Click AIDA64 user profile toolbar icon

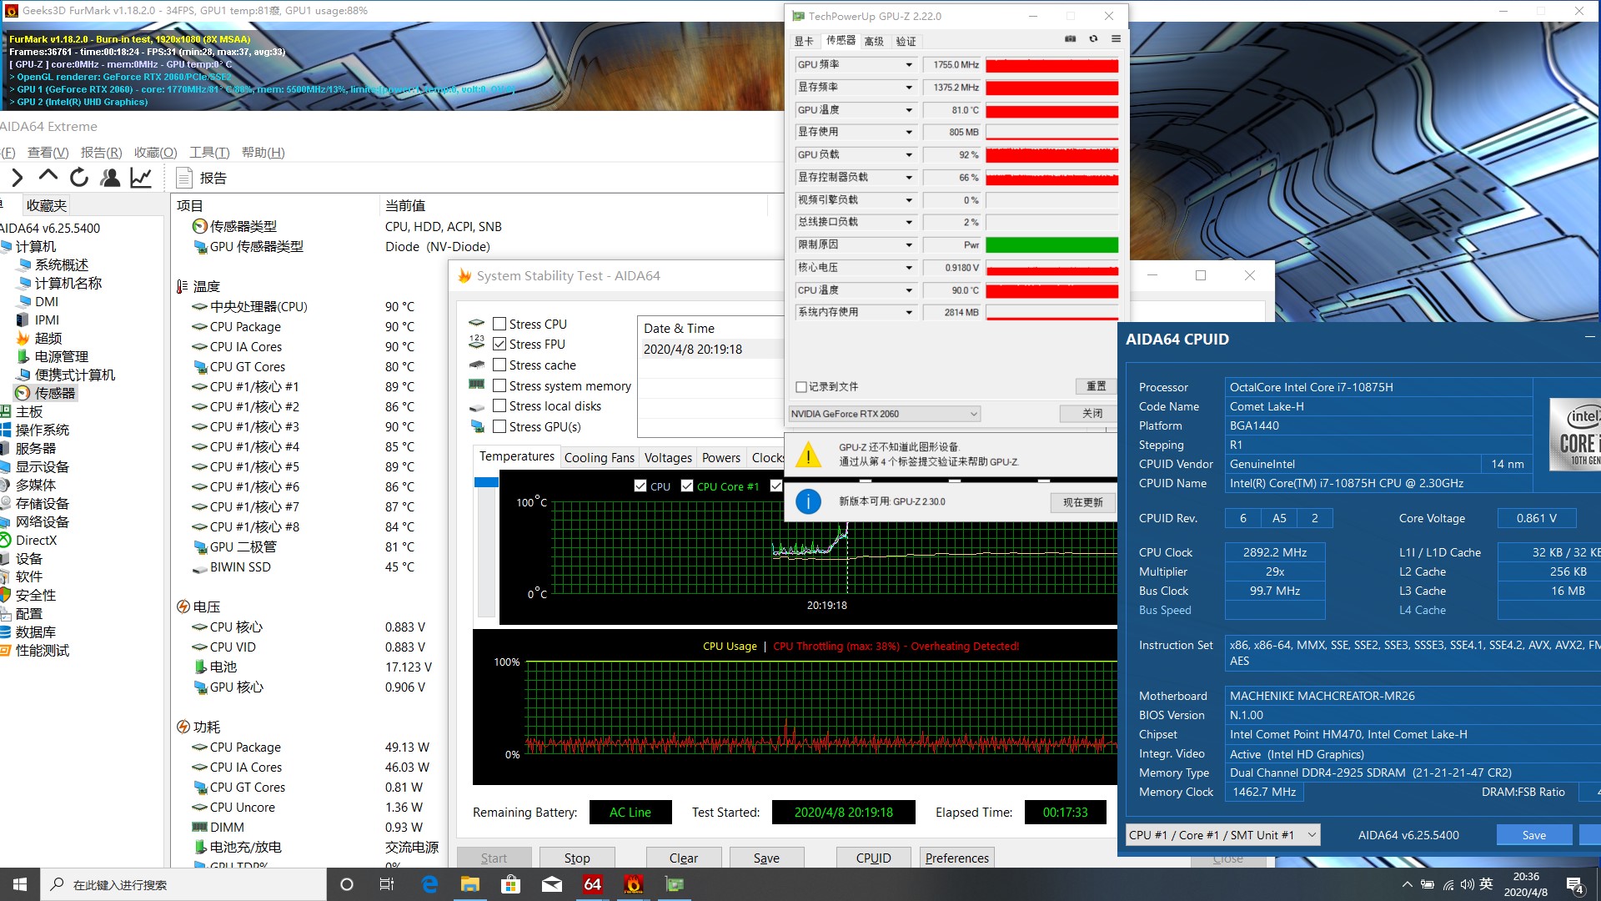pos(110,177)
